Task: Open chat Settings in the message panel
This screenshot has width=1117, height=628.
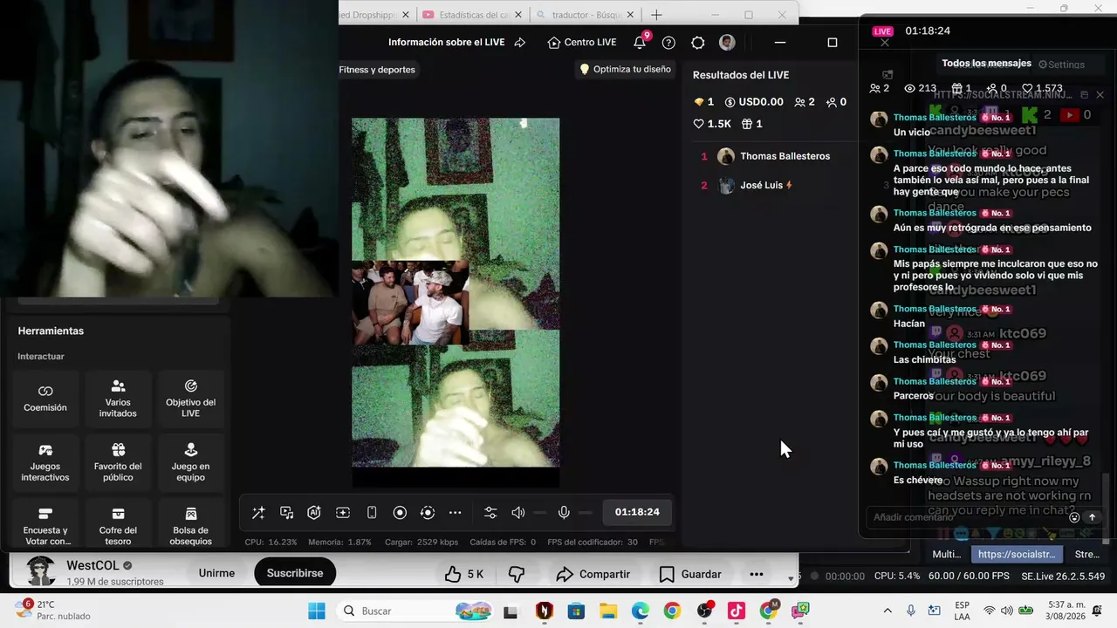Action: coord(1062,65)
